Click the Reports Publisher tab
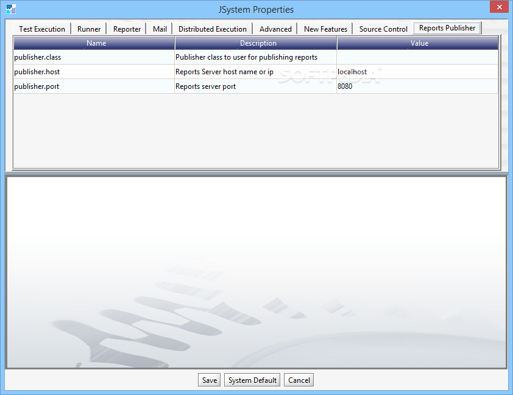 click(x=447, y=28)
